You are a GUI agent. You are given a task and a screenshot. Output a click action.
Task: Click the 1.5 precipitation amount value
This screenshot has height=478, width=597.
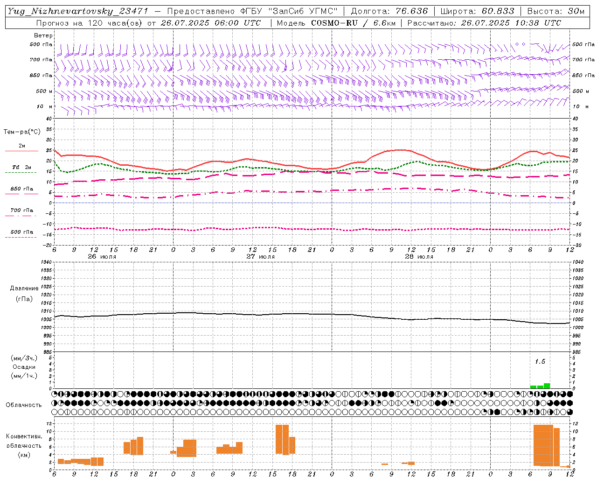[540, 362]
